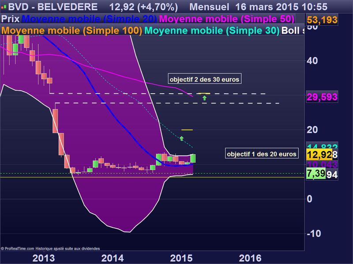This screenshot has height=264, width=353.
Task: Click the green arrow below the 30 euro target
Action: (x=204, y=98)
